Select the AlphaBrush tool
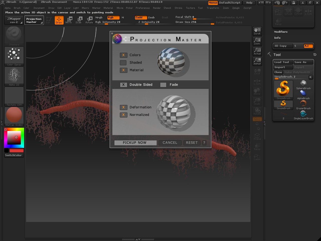Viewport: 321px width, 241px height. click(303, 95)
